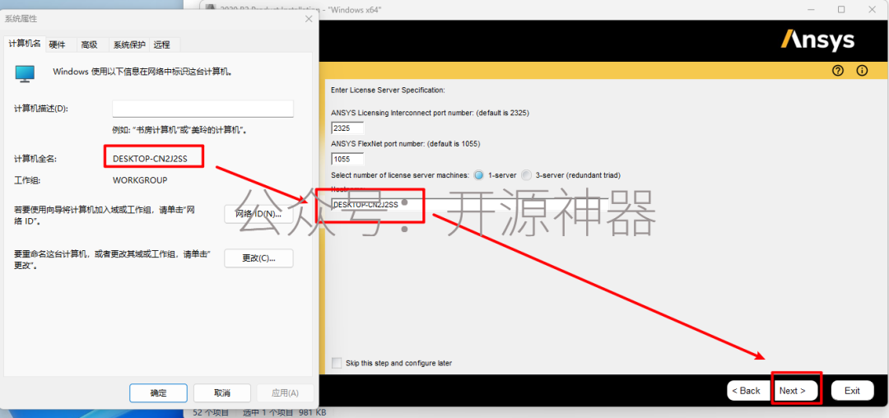Click Enter License Server Specification heading
Viewport: 889px width, 418px height.
point(388,90)
